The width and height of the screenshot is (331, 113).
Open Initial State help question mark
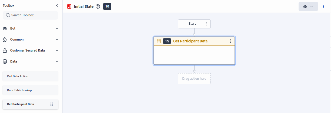coord(98,6)
